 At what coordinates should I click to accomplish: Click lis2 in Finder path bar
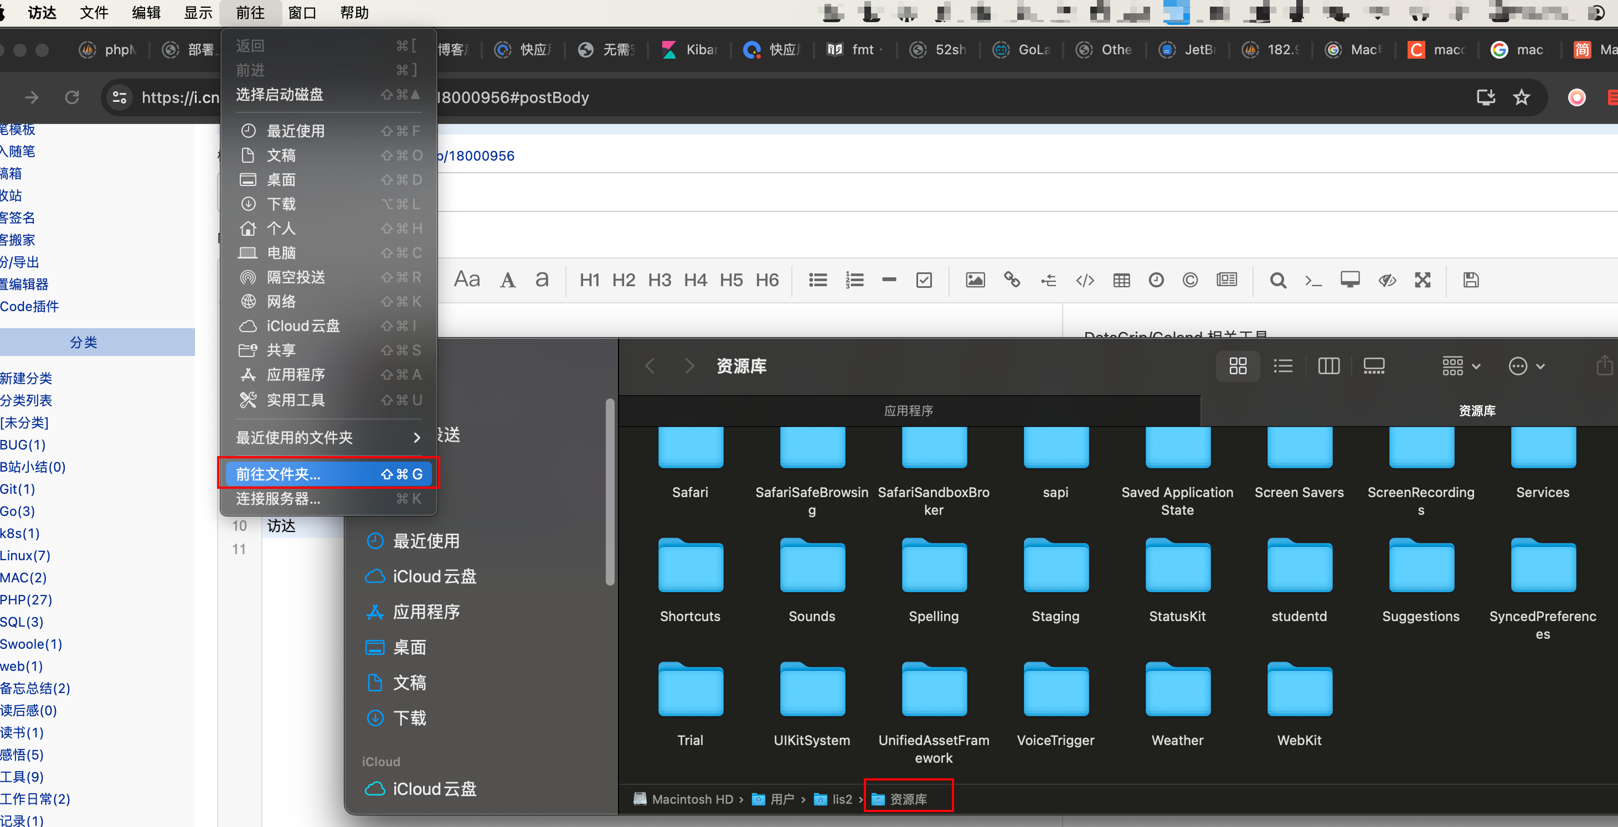pyautogui.click(x=833, y=799)
